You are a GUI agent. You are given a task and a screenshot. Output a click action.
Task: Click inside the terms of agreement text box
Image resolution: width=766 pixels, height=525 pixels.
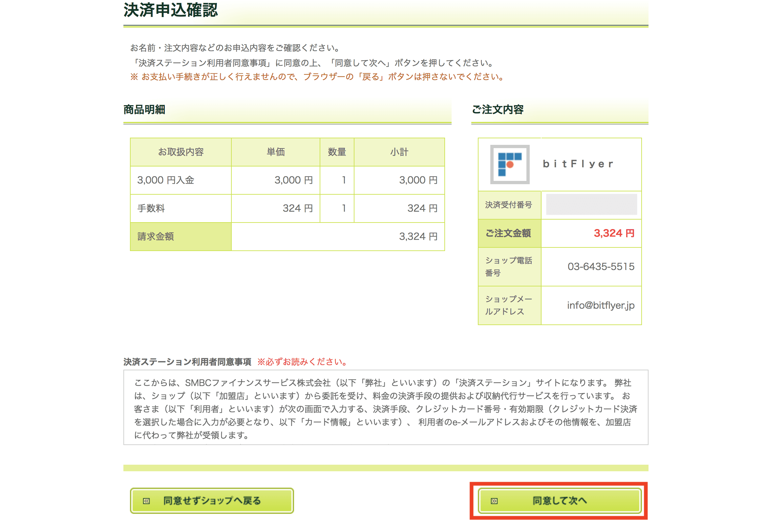pyautogui.click(x=386, y=408)
